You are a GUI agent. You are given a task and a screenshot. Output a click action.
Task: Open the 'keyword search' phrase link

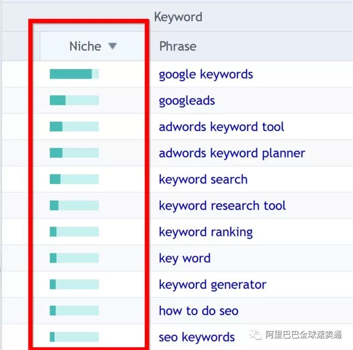click(203, 179)
